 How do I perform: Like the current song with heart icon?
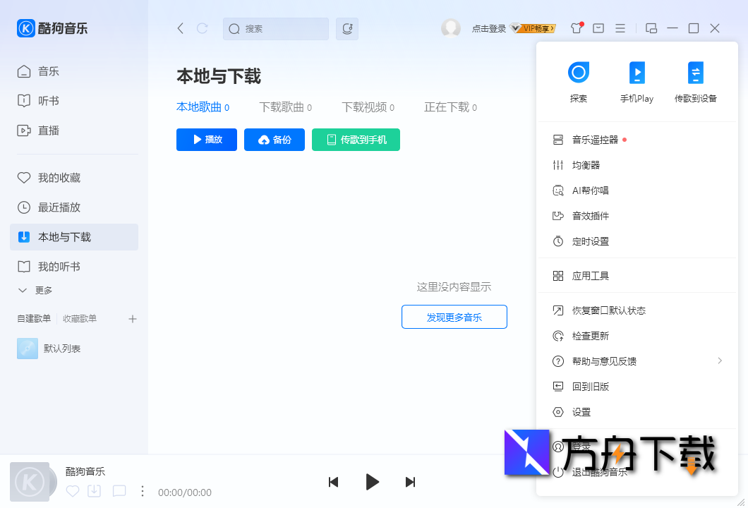tap(72, 492)
